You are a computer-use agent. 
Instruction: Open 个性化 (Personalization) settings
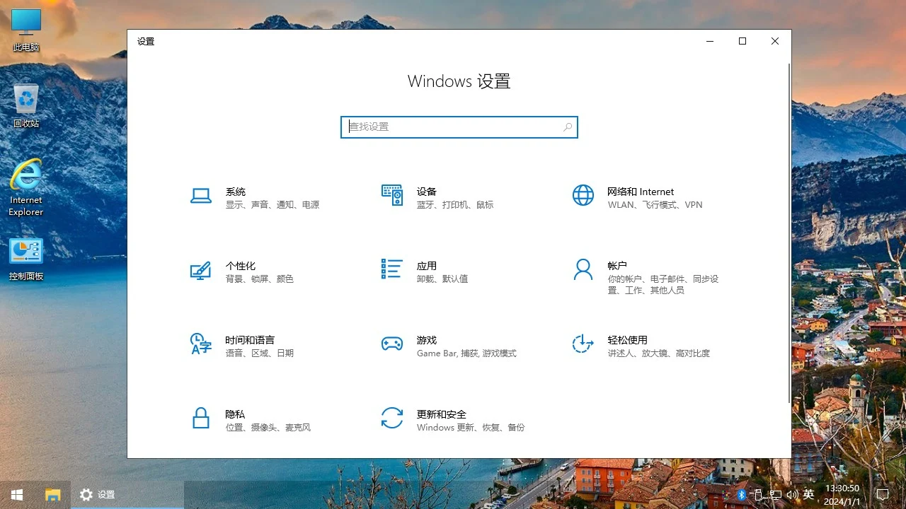point(241,272)
